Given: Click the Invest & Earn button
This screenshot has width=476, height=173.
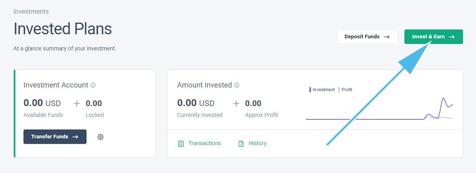Looking at the screenshot, I should coord(434,37).
